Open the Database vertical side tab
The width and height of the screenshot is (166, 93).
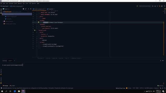coord(165,11)
